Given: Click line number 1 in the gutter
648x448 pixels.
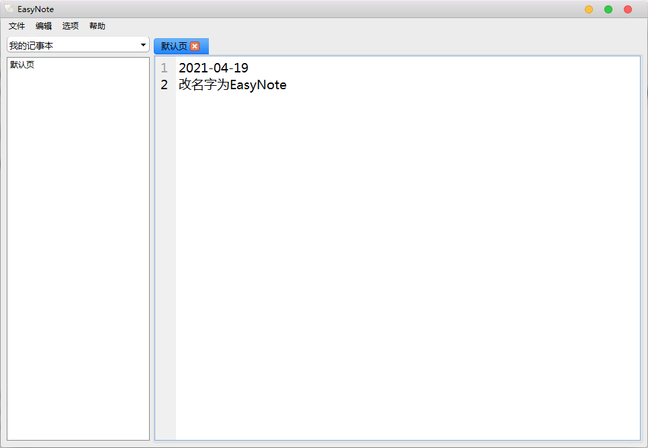Looking at the screenshot, I should (x=165, y=68).
